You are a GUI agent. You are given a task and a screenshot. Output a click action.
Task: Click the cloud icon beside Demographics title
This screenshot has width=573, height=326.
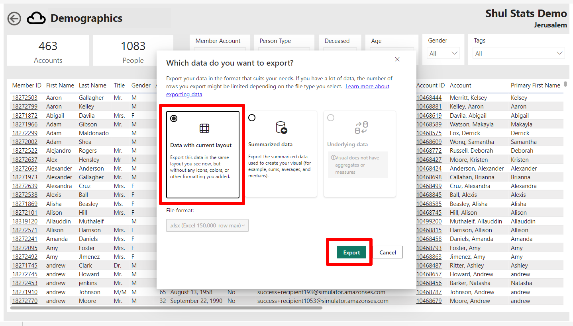coord(36,18)
